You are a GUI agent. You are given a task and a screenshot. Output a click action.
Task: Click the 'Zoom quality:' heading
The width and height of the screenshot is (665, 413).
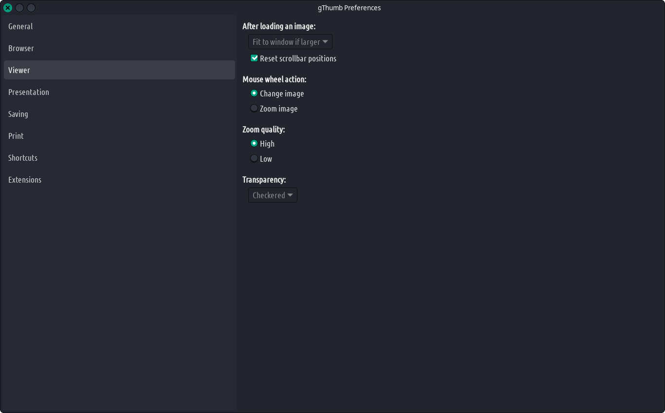[264, 130]
